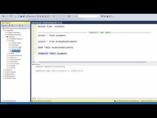The width and height of the screenshot is (157, 118).
Task: Expand the Programmability node
Action: point(7,60)
